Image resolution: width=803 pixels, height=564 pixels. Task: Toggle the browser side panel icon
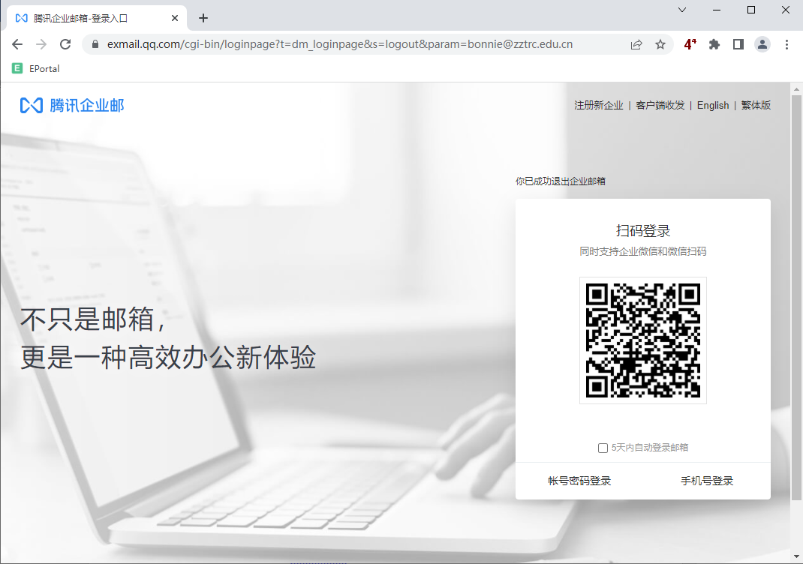pos(738,44)
